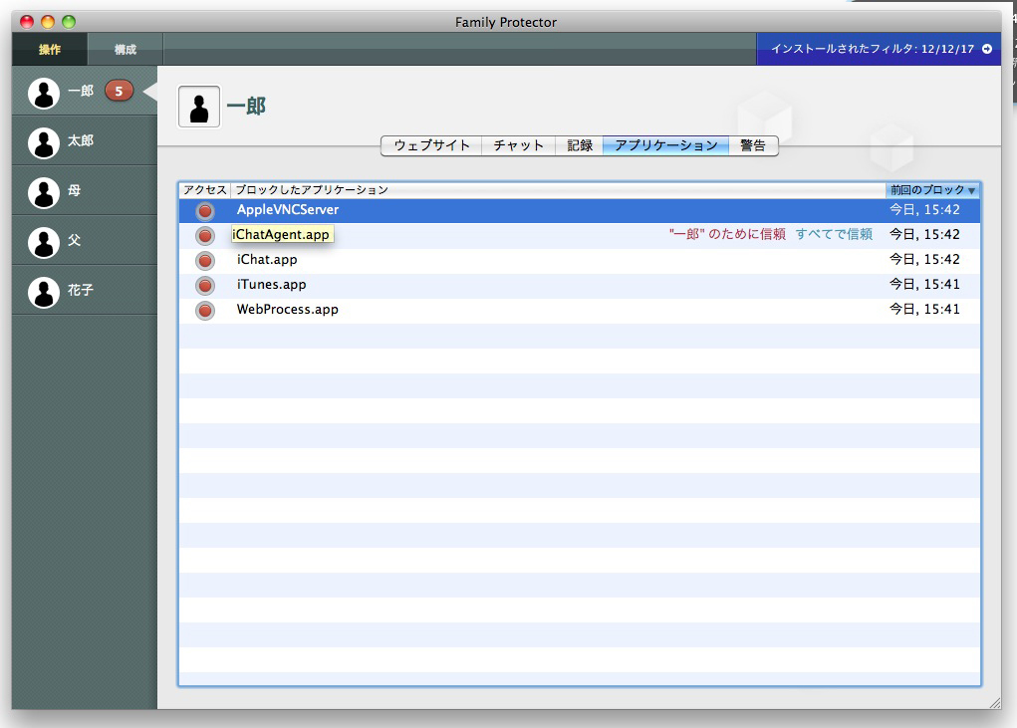Open the アプリケーション tab
1017x728 pixels.
(665, 145)
